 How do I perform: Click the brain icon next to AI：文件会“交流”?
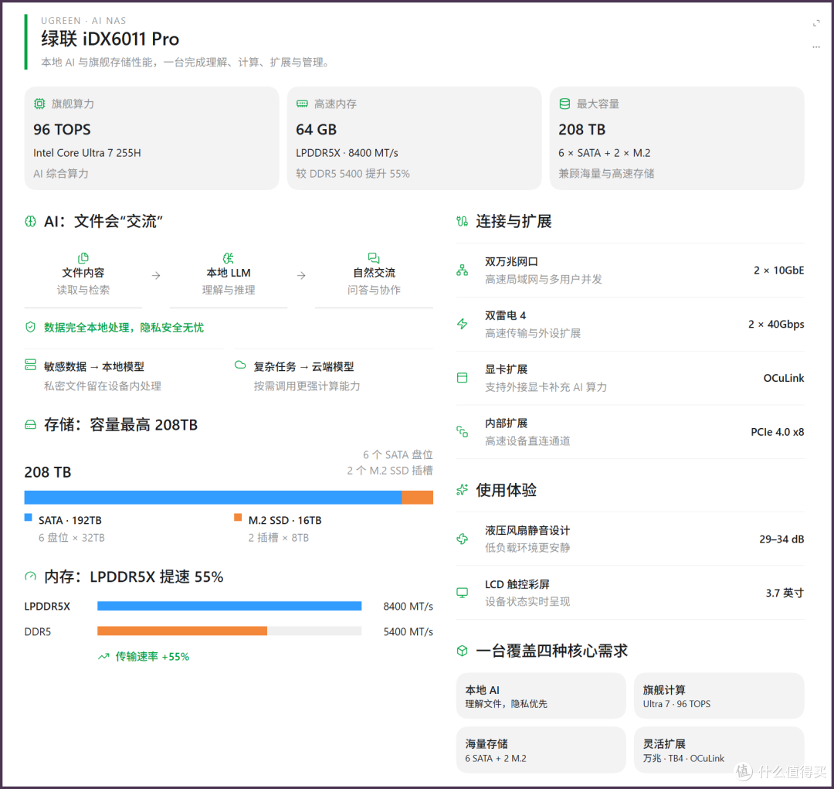(x=30, y=222)
